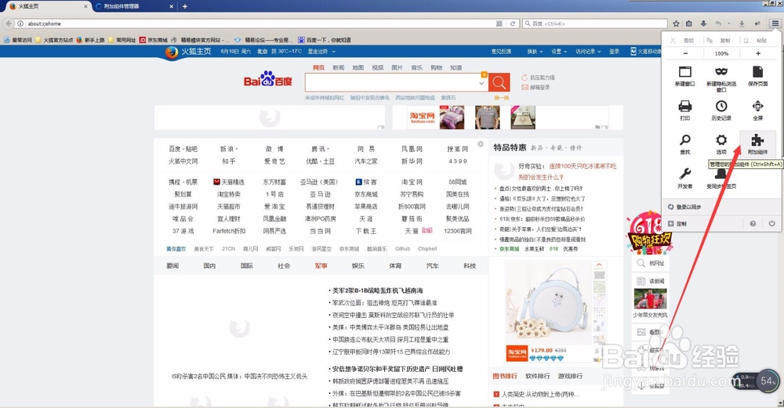784x408 pixels.
Task: Click the reload button in address bar
Action: (512, 23)
